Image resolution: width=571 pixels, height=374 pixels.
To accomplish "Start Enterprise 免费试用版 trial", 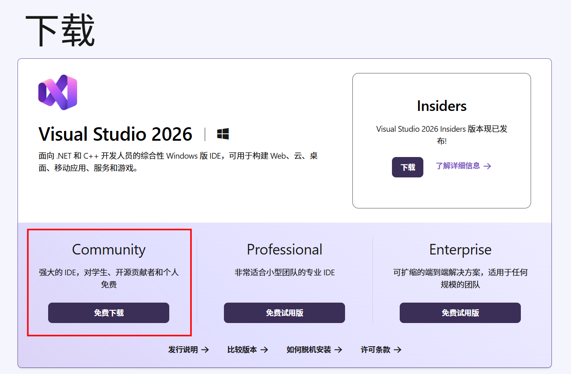I will [x=460, y=313].
